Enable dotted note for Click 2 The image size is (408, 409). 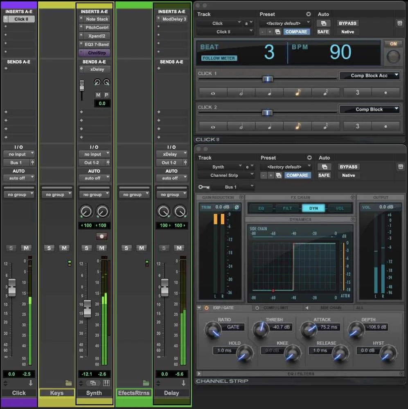pyautogui.click(x=385, y=126)
